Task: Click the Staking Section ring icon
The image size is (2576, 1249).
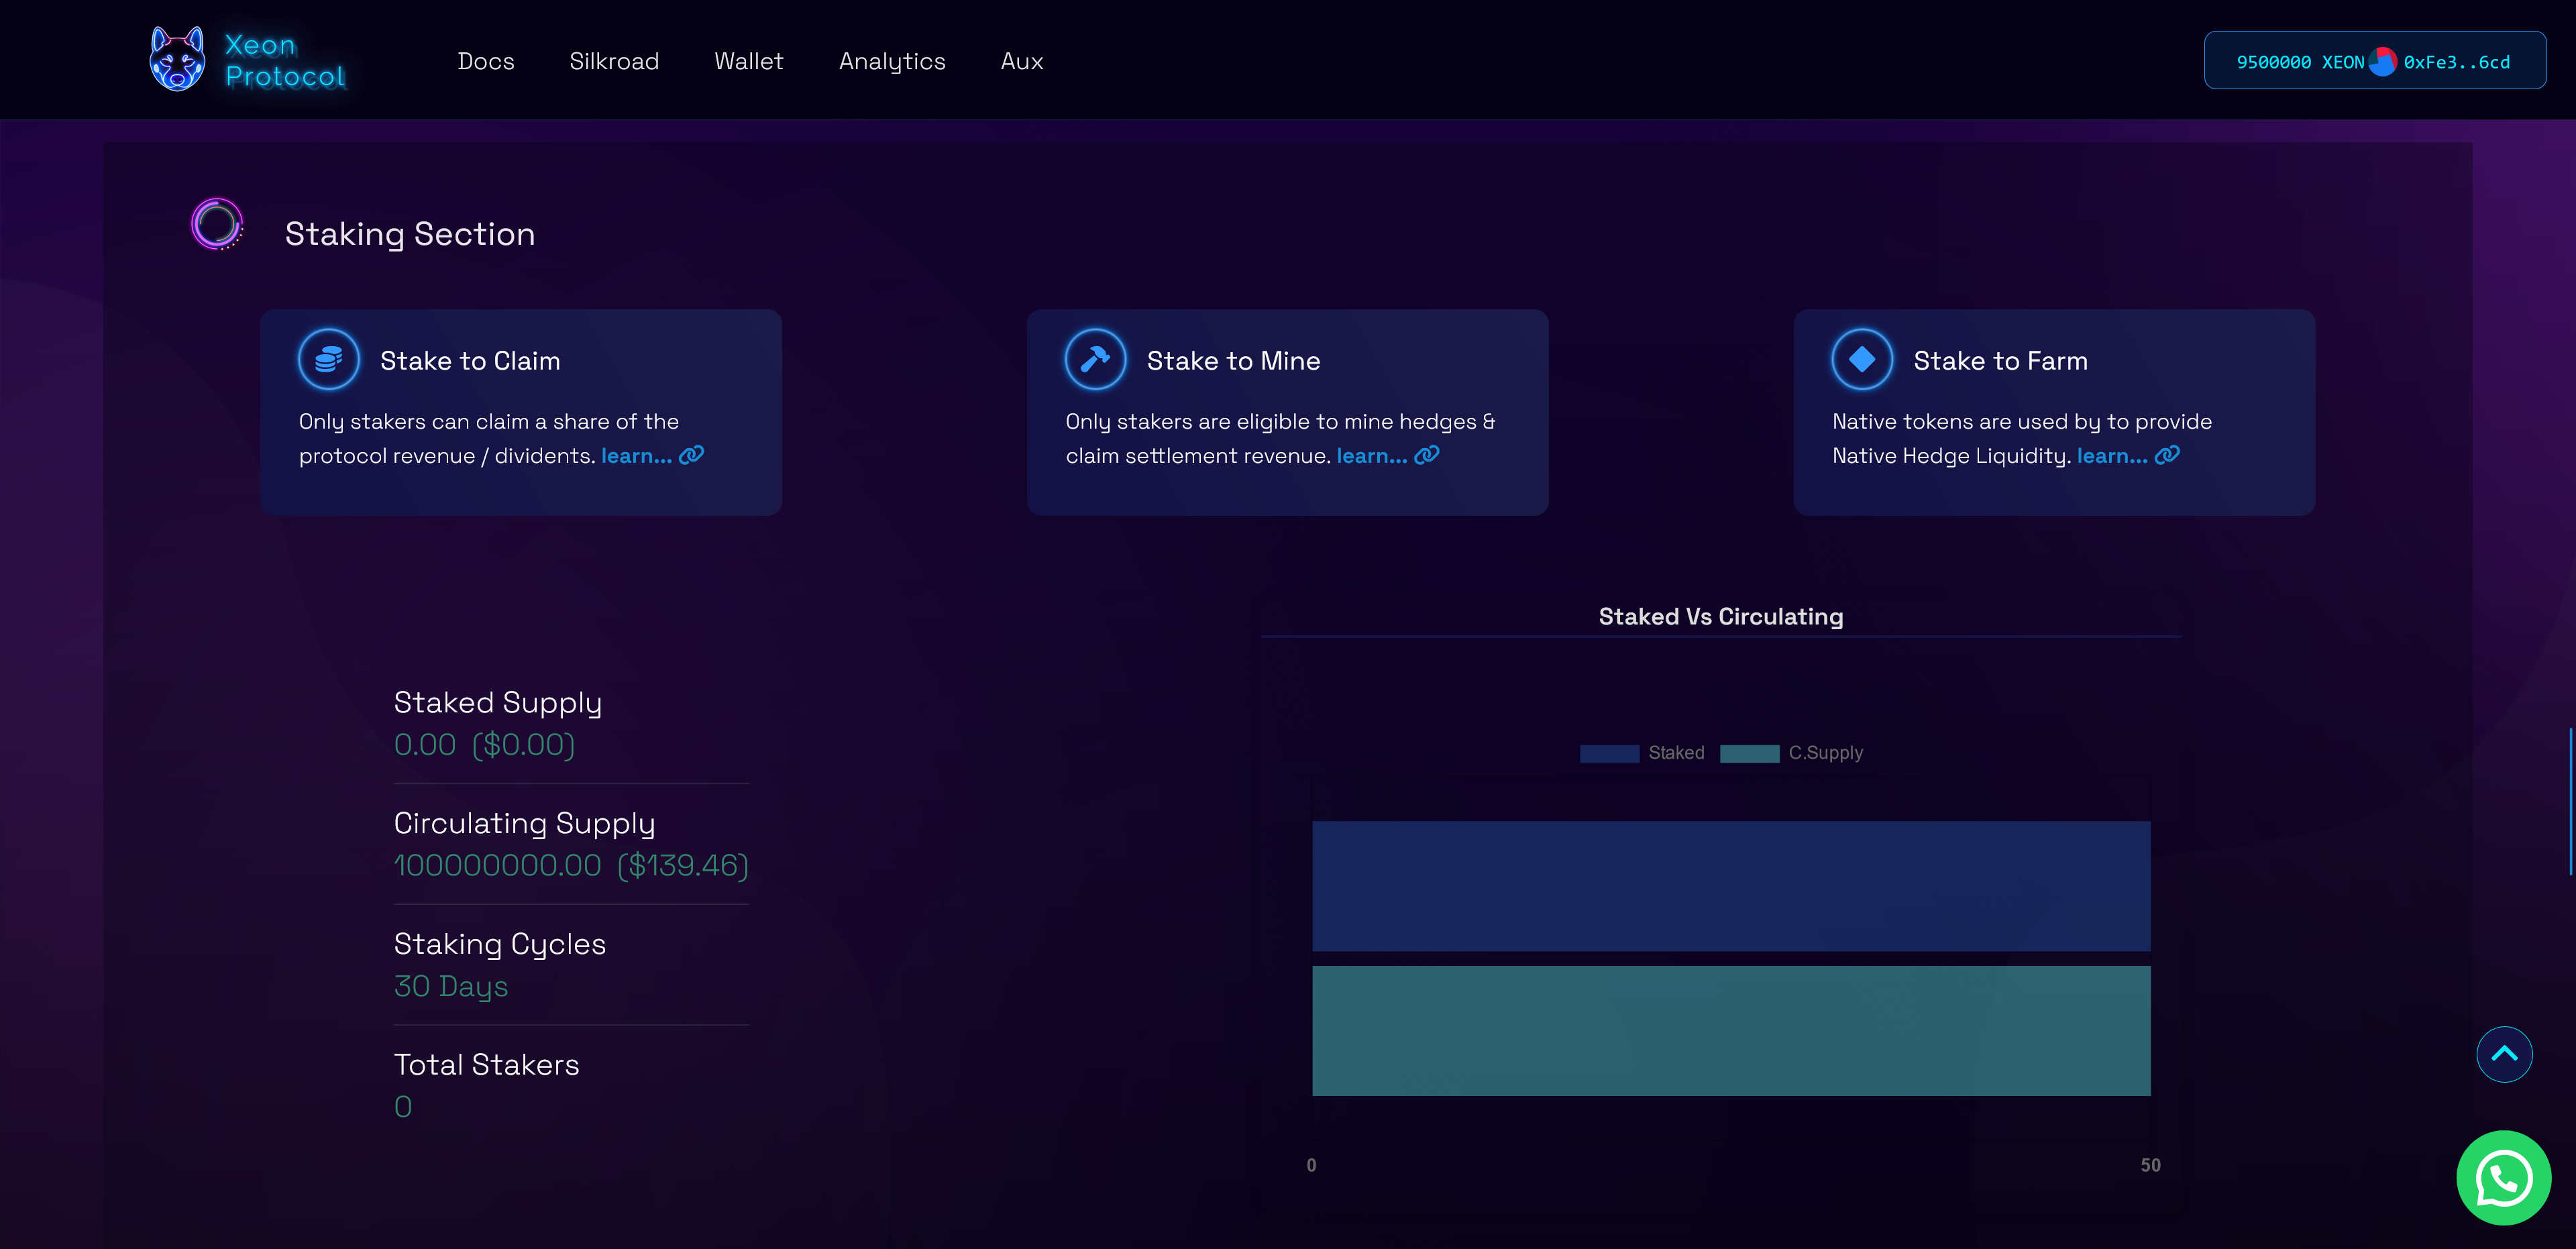Action: pyautogui.click(x=217, y=224)
